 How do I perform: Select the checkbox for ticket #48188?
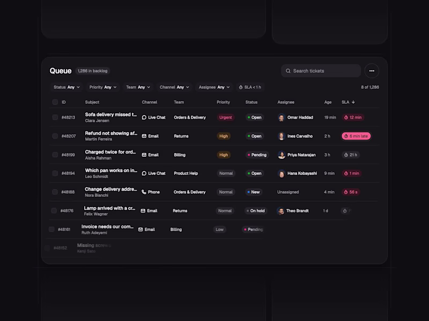(x=55, y=192)
